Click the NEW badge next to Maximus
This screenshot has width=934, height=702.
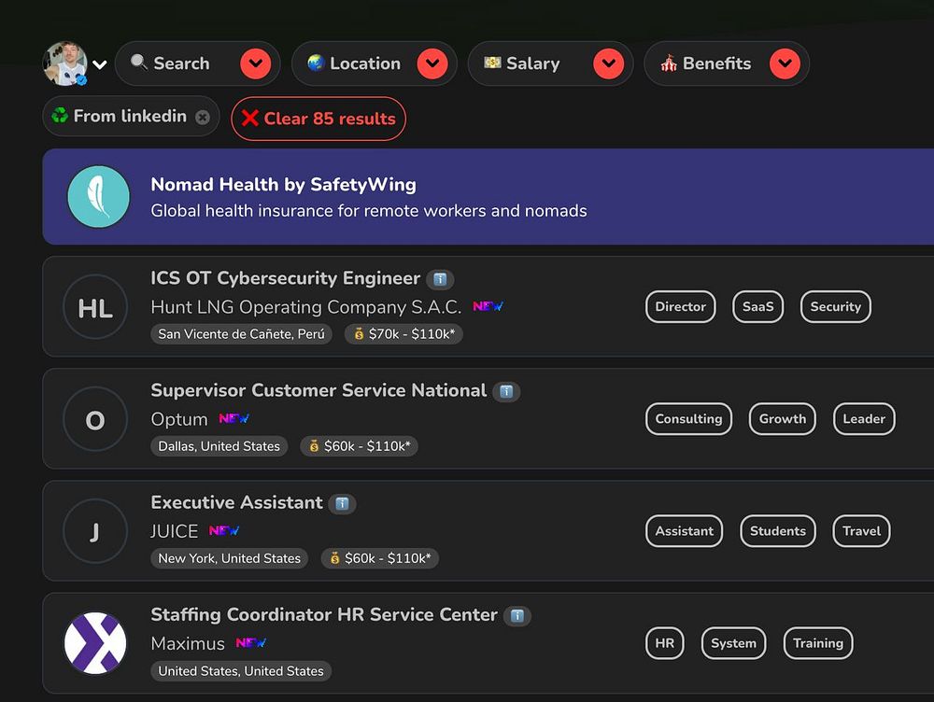[250, 642]
